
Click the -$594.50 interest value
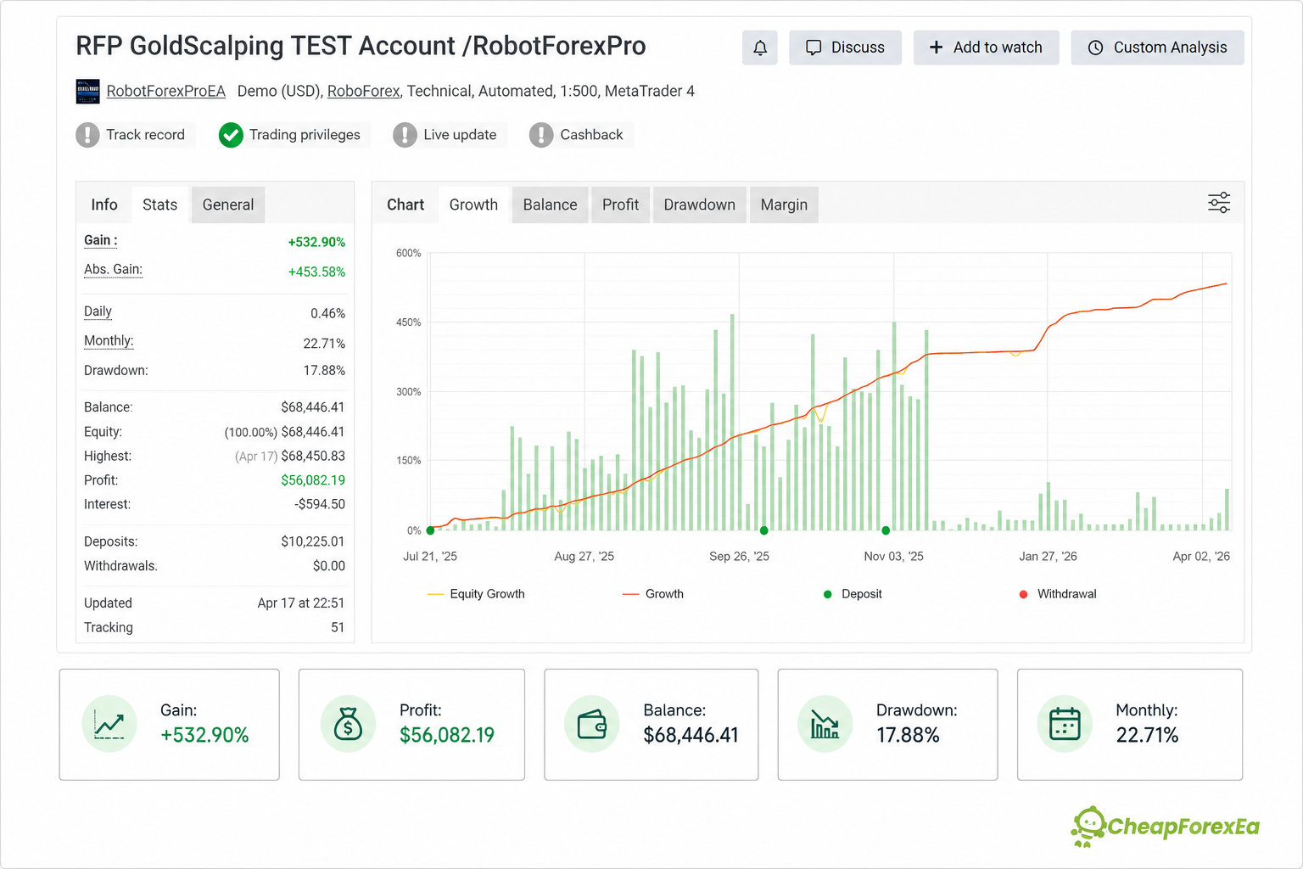tap(320, 504)
